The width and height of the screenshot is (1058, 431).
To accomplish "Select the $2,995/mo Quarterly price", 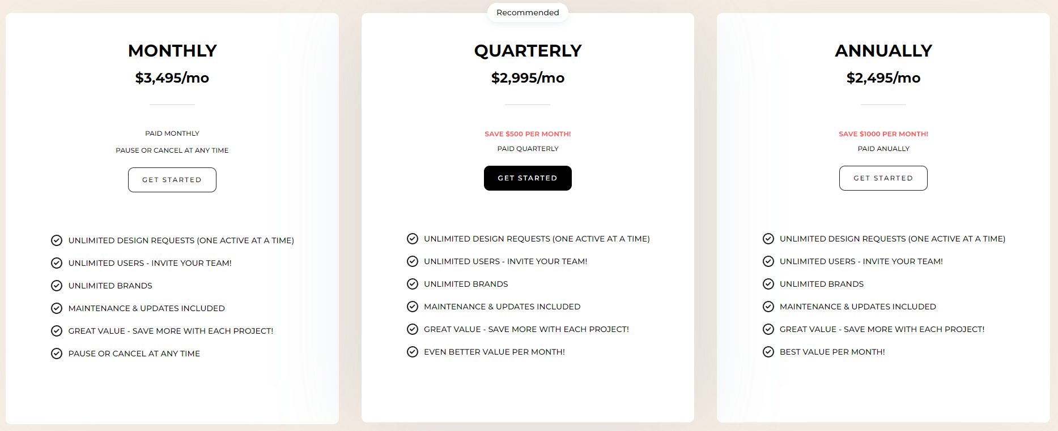I will click(528, 78).
